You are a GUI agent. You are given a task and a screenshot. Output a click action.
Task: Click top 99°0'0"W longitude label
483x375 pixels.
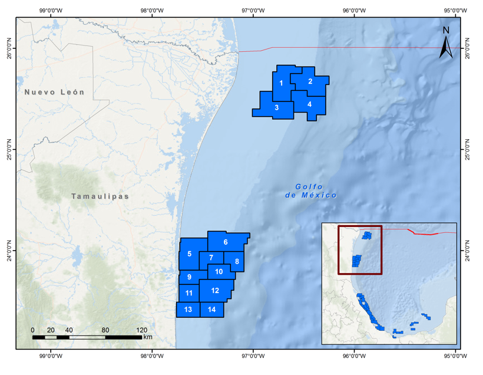(51, 11)
